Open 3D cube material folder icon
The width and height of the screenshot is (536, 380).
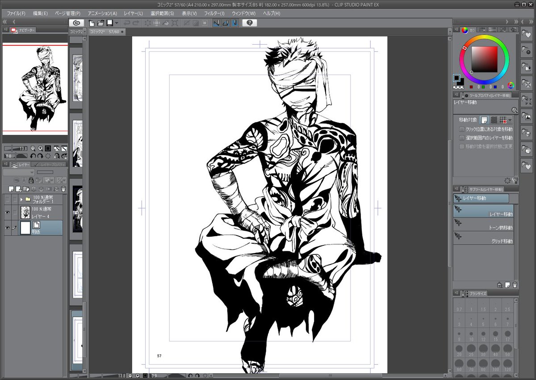pos(528,150)
